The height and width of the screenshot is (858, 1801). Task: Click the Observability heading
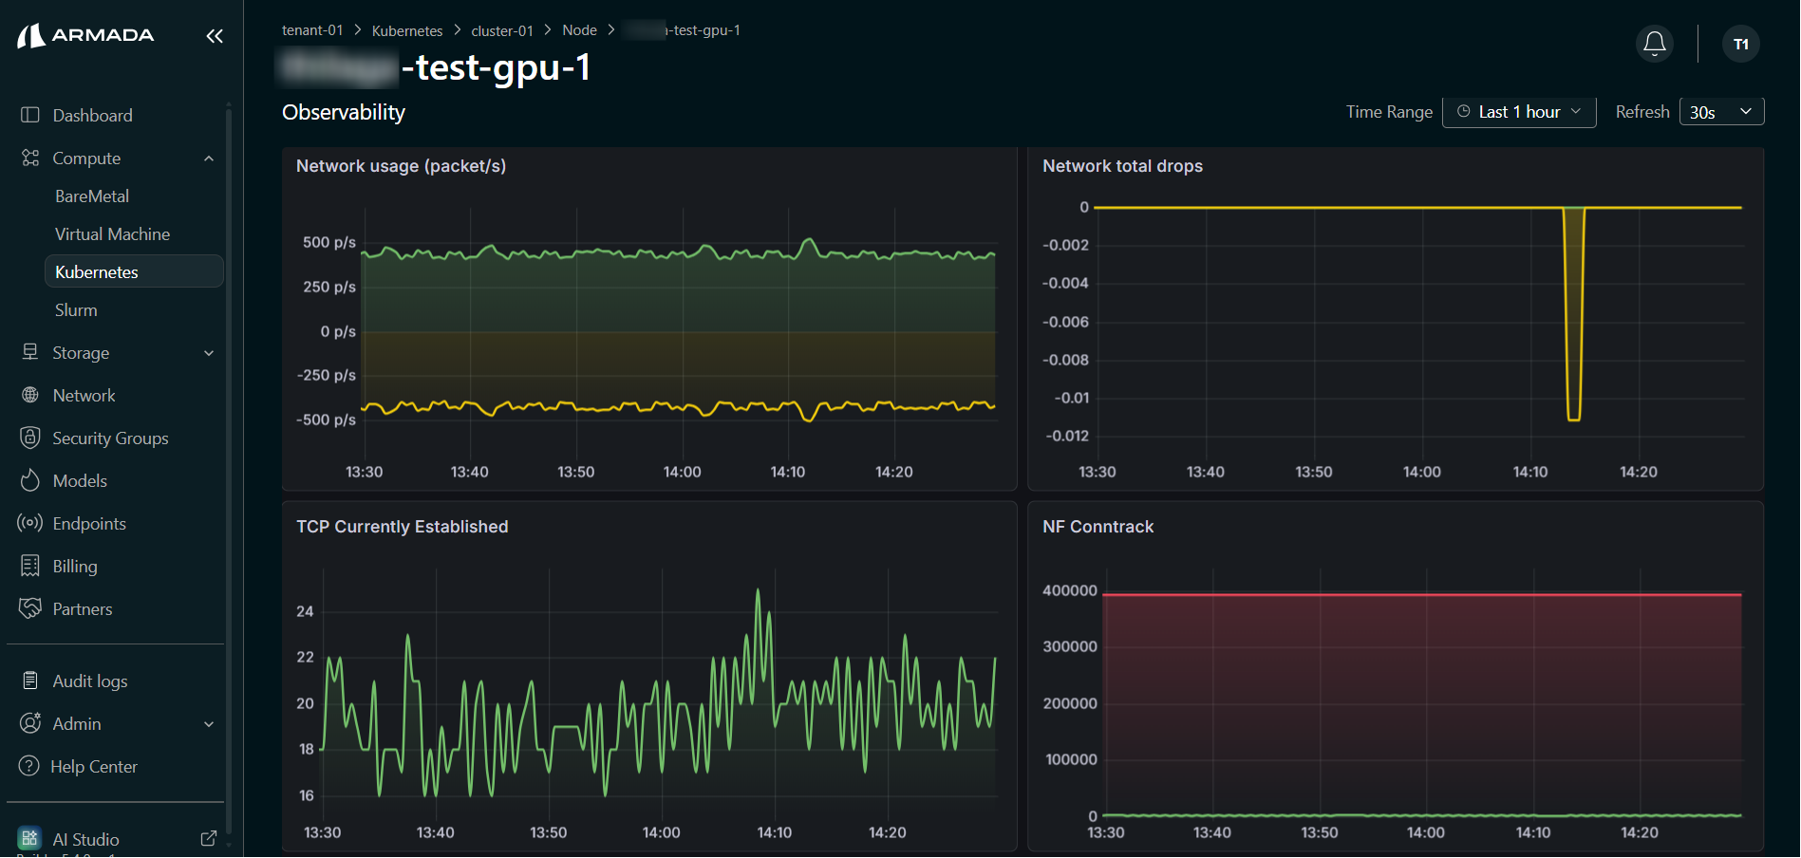(x=344, y=112)
